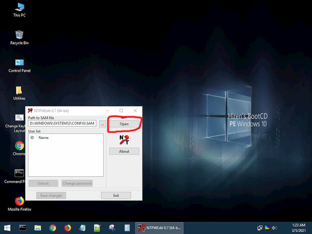This screenshot has width=312, height=234.
Task: Open the SAM file with Open button
Action: [x=124, y=124]
